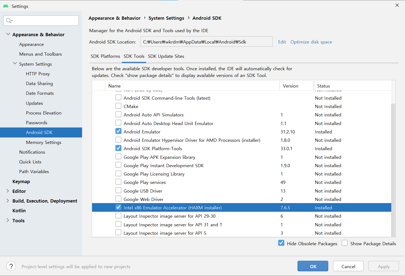Image resolution: width=405 pixels, height=276 pixels.
Task: Switch to the SDK Platforms tab
Action: (x=105, y=56)
